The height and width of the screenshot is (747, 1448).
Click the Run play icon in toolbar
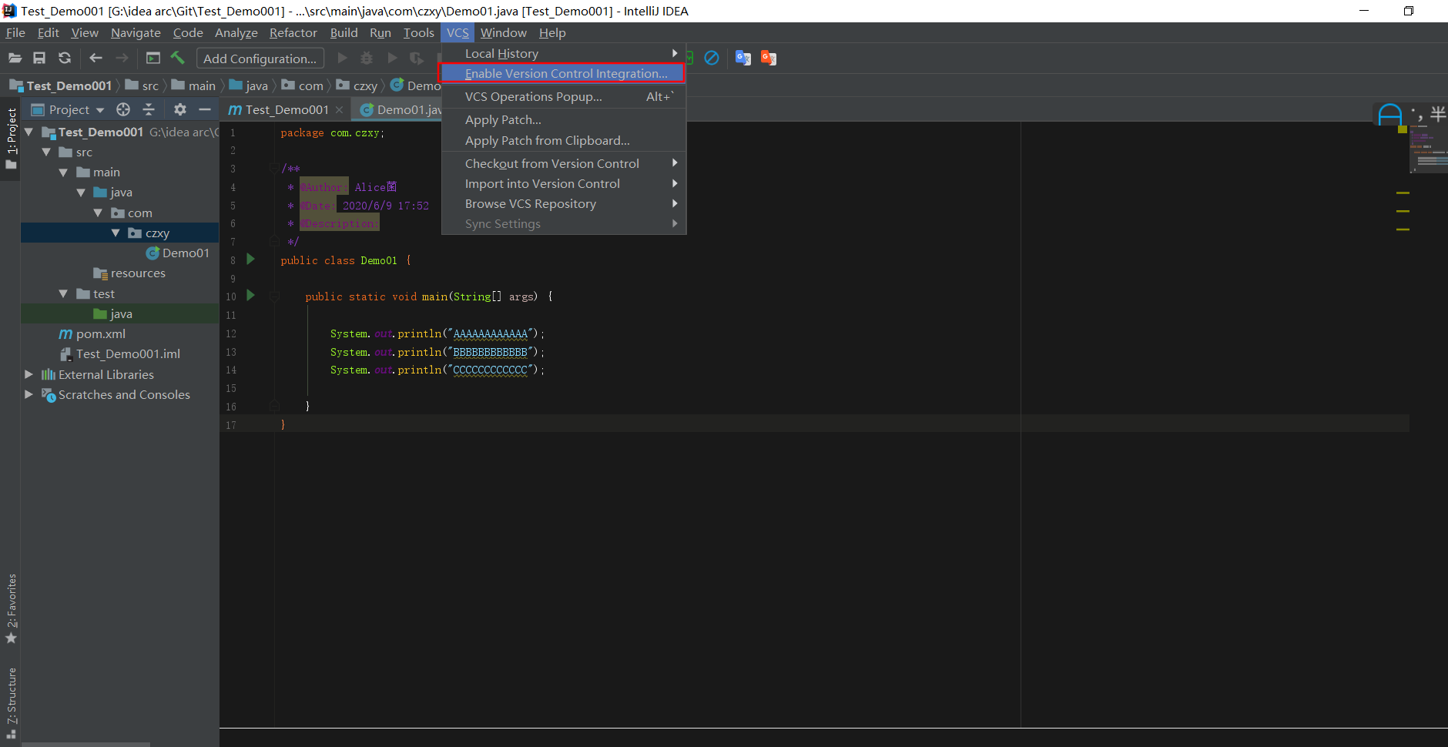click(343, 59)
